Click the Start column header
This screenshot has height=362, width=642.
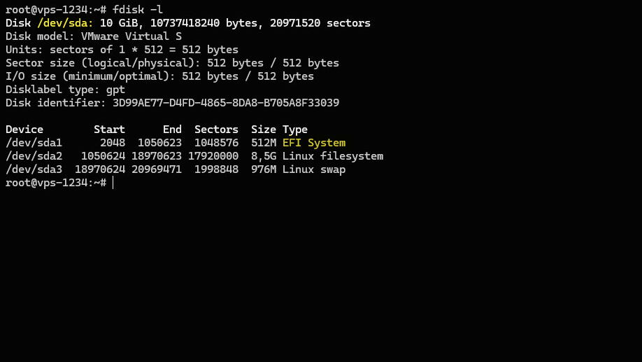click(109, 130)
